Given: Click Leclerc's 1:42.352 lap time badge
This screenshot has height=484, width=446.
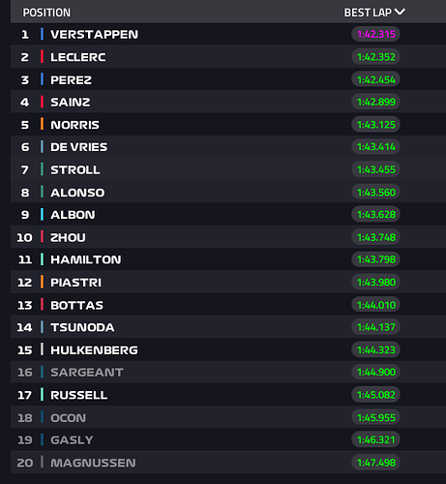Looking at the screenshot, I should (x=375, y=57).
